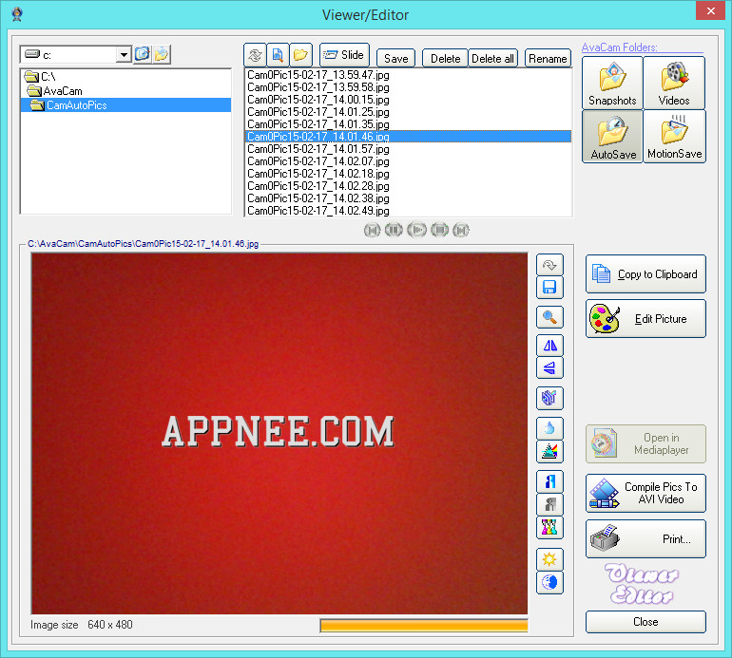
Task: Click the Delete button
Action: pyautogui.click(x=445, y=58)
